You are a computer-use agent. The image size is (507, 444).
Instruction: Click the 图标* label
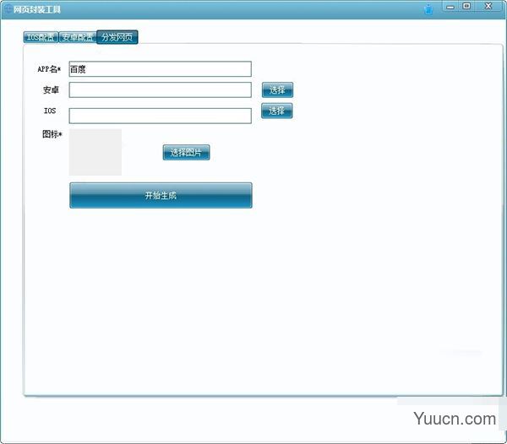(x=52, y=134)
